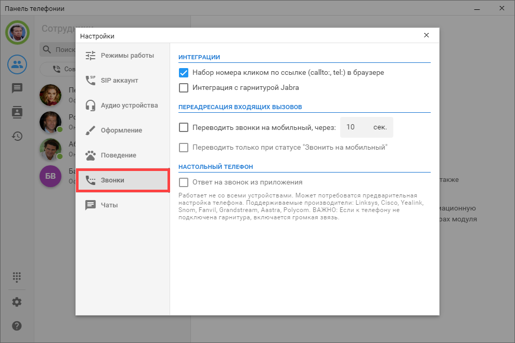Switch to SIP аккаунт settings tab
The image size is (515, 343).
tap(123, 81)
